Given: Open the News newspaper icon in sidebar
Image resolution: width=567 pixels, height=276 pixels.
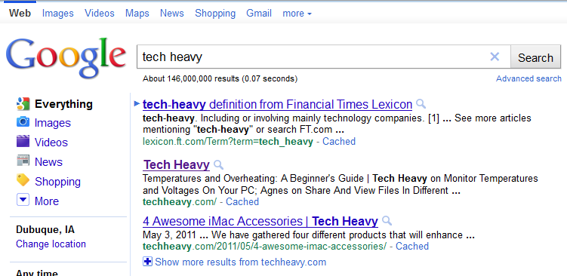Looking at the screenshot, I should (x=23, y=161).
